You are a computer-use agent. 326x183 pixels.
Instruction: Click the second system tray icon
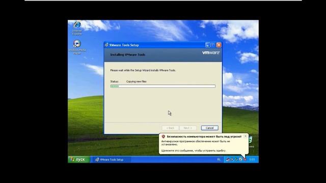[232, 159]
